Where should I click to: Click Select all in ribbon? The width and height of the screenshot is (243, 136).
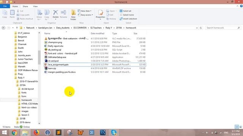point(126,11)
